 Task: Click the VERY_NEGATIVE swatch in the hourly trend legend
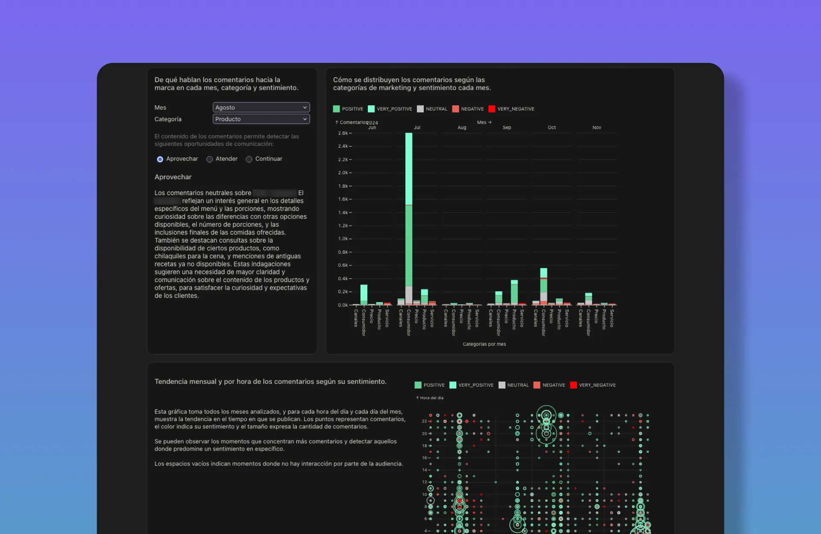point(573,385)
